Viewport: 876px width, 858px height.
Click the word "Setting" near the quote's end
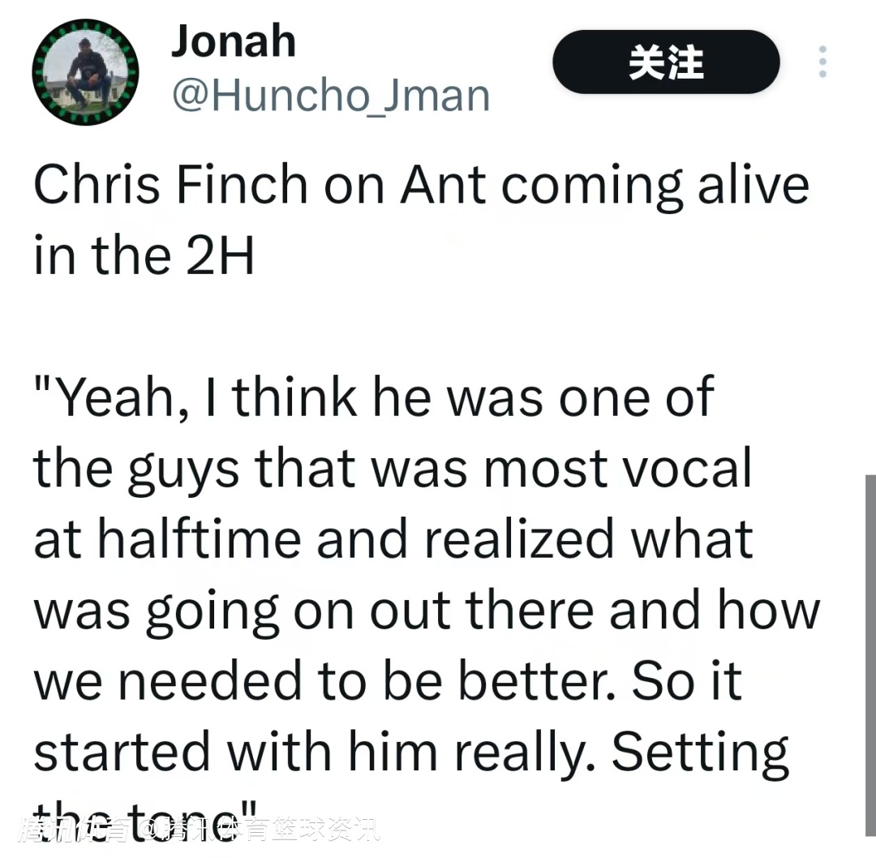click(x=700, y=753)
